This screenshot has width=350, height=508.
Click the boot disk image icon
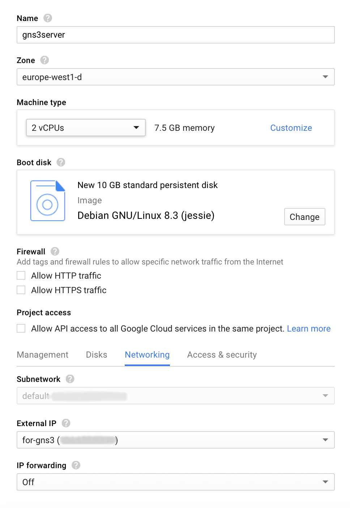coord(48,201)
